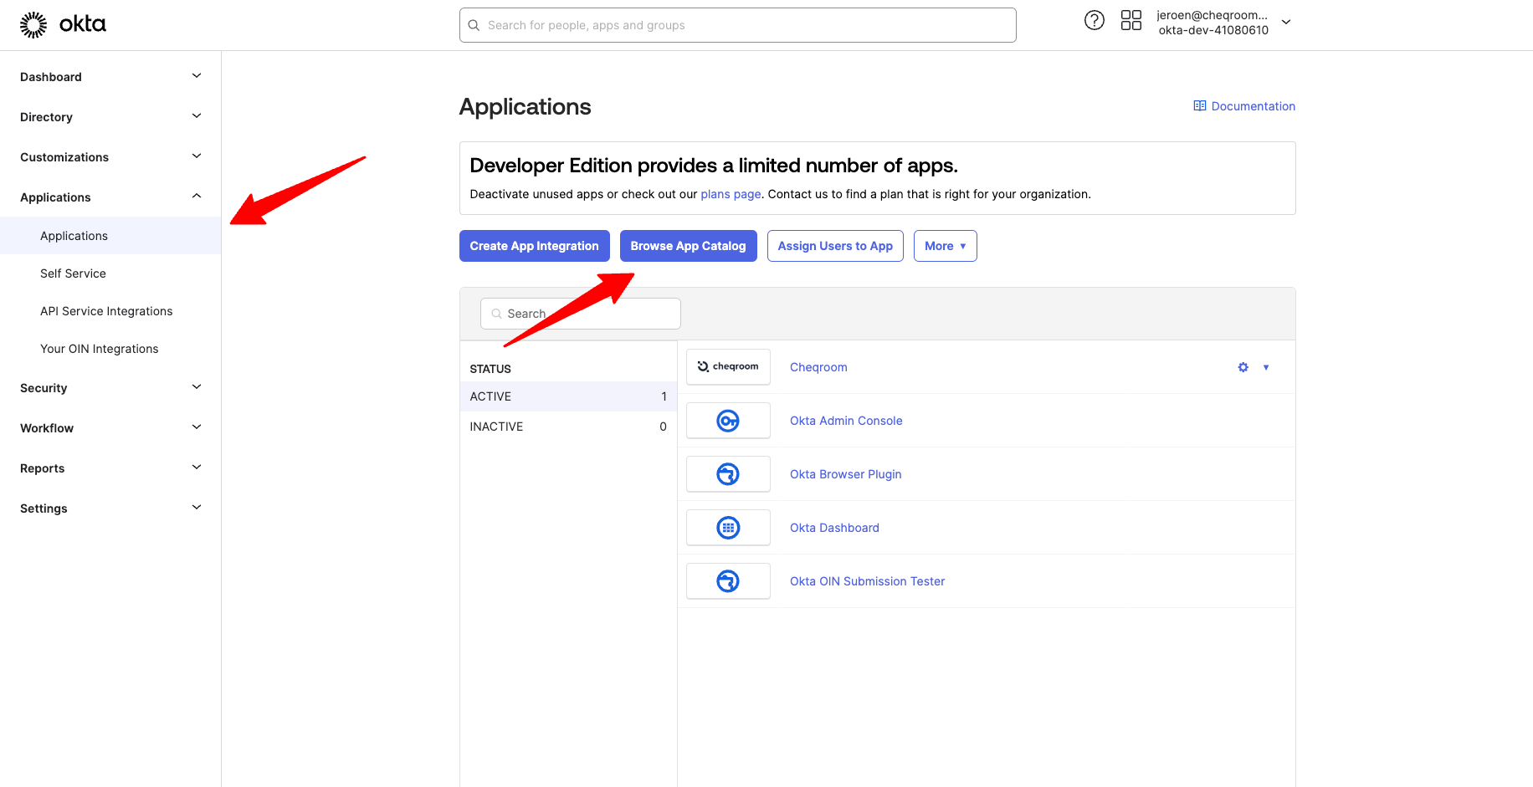Click the Okta OIN Submission Tester icon
Screen dimensions: 1533x787
click(728, 581)
